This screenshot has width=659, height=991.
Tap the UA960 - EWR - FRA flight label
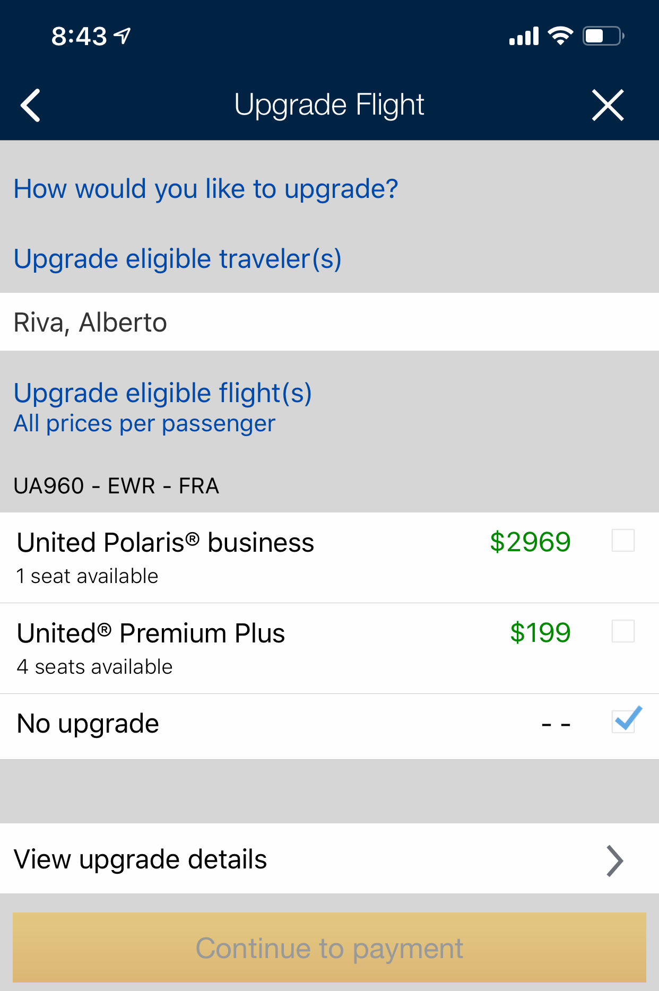coord(116,486)
